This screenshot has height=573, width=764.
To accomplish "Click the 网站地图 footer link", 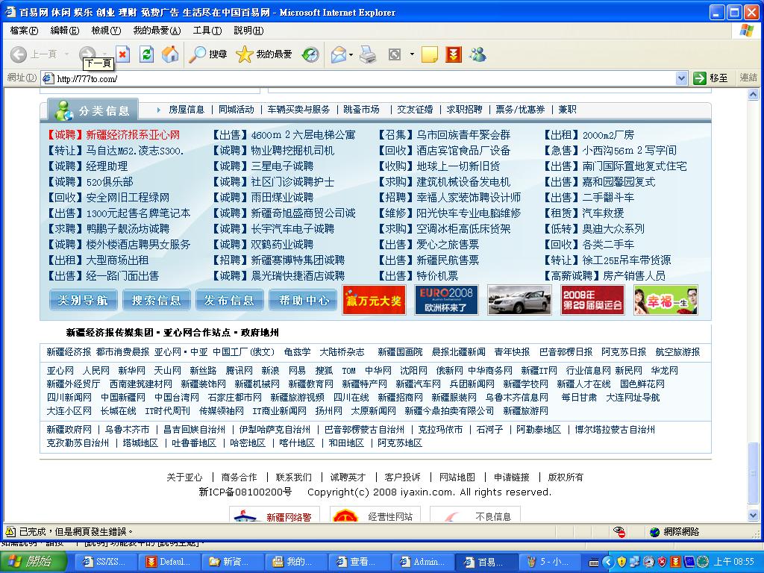I will click(x=457, y=477).
